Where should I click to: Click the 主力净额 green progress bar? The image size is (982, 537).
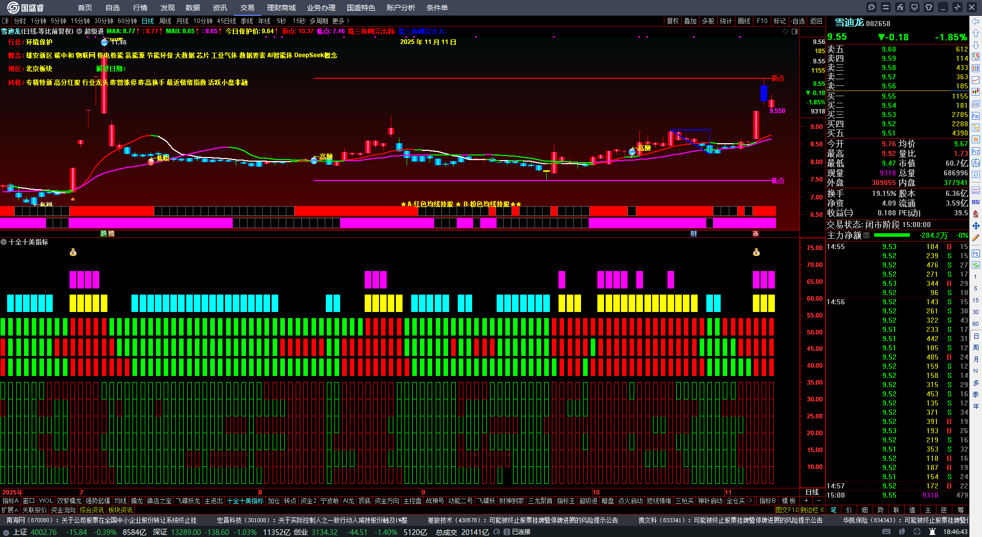[x=892, y=235]
